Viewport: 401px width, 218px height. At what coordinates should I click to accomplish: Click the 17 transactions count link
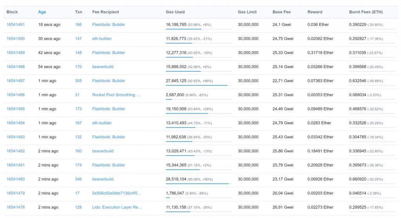(77, 193)
